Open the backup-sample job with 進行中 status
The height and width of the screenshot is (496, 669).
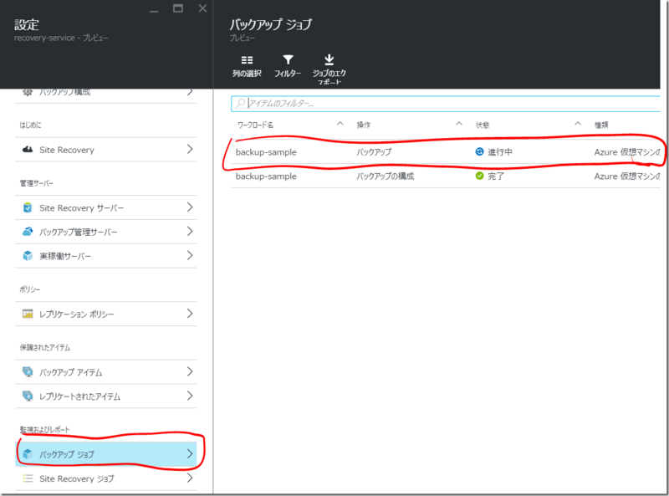[x=446, y=152]
